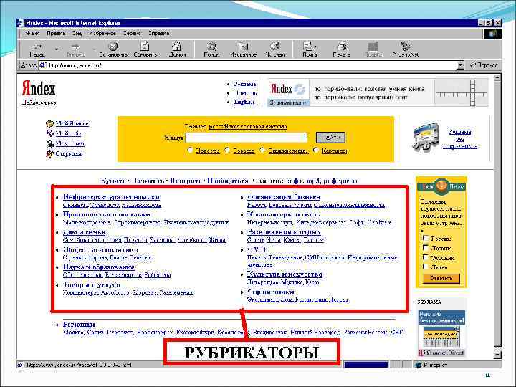Open Дом и семья category link

coord(84,232)
